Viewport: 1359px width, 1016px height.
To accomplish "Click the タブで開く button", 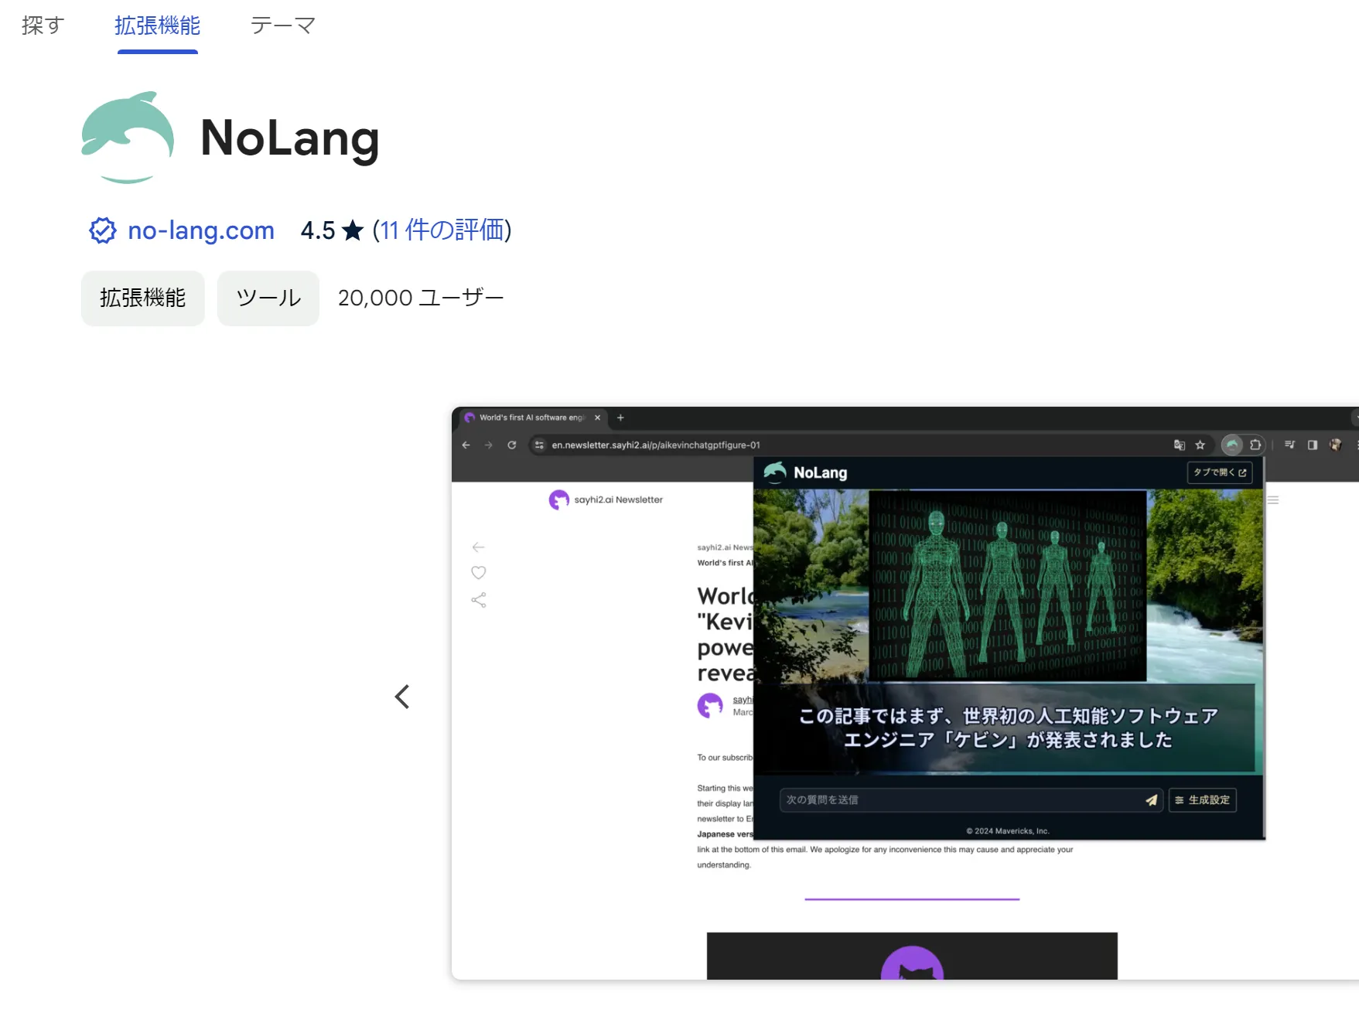I will [x=1220, y=472].
